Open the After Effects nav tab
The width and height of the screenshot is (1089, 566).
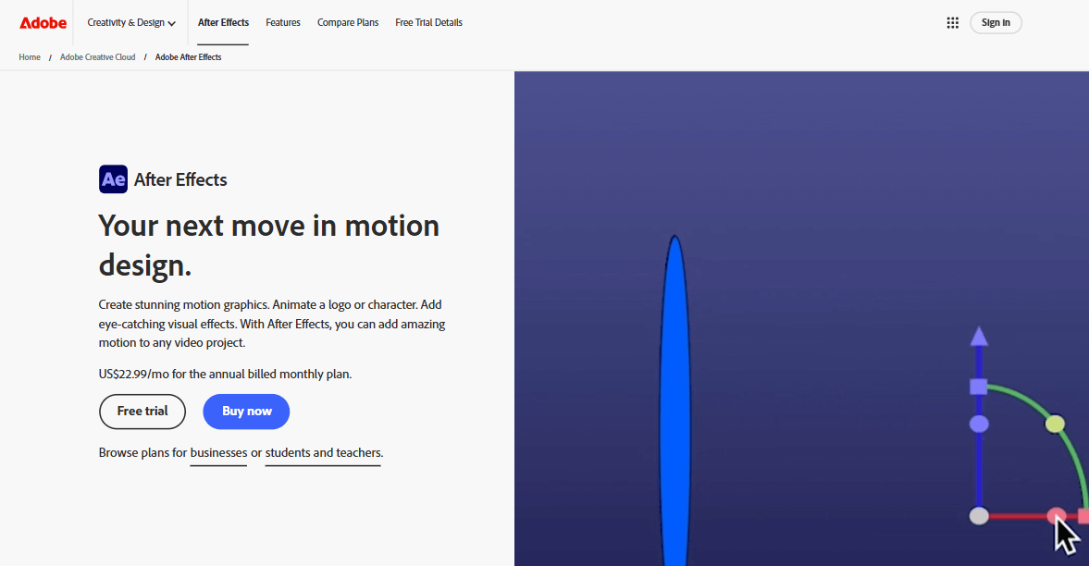pyautogui.click(x=223, y=23)
